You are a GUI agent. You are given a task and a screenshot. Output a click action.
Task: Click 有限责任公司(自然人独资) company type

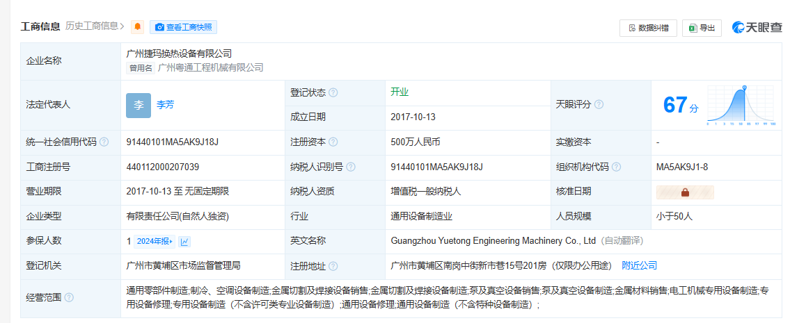[x=178, y=216]
